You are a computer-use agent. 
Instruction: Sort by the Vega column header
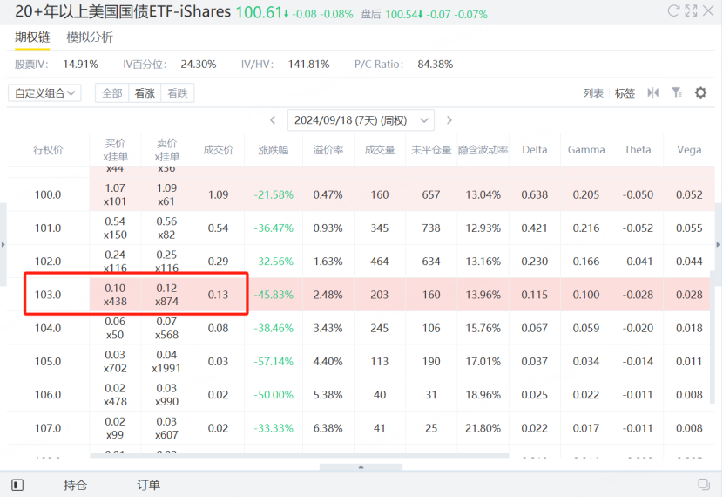(689, 150)
